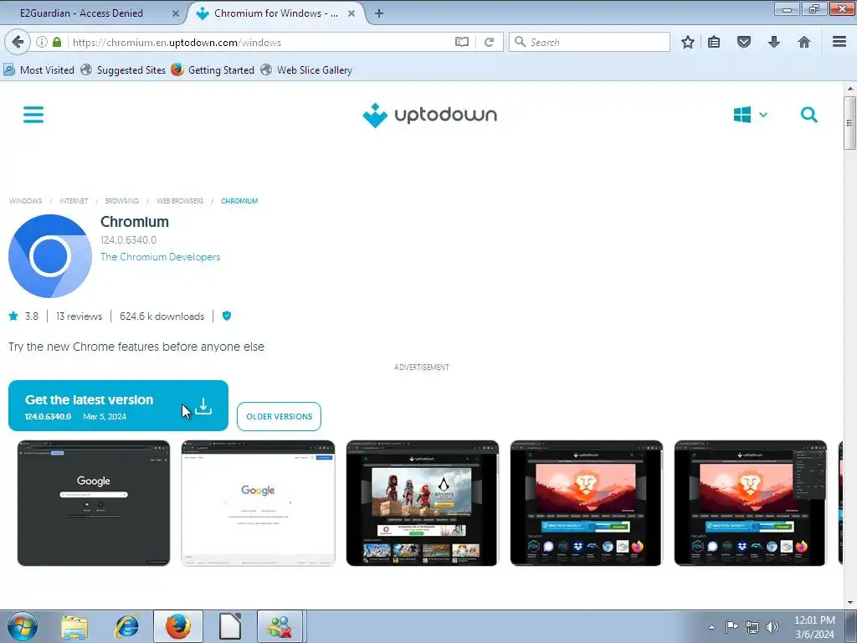Toggle reader view icon
857x643 pixels.
click(x=462, y=42)
